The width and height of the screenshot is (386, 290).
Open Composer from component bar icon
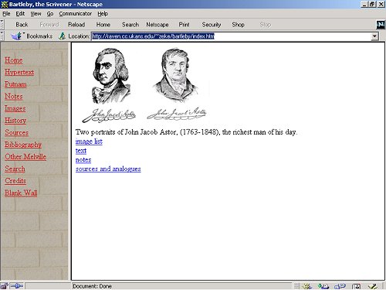(373, 286)
